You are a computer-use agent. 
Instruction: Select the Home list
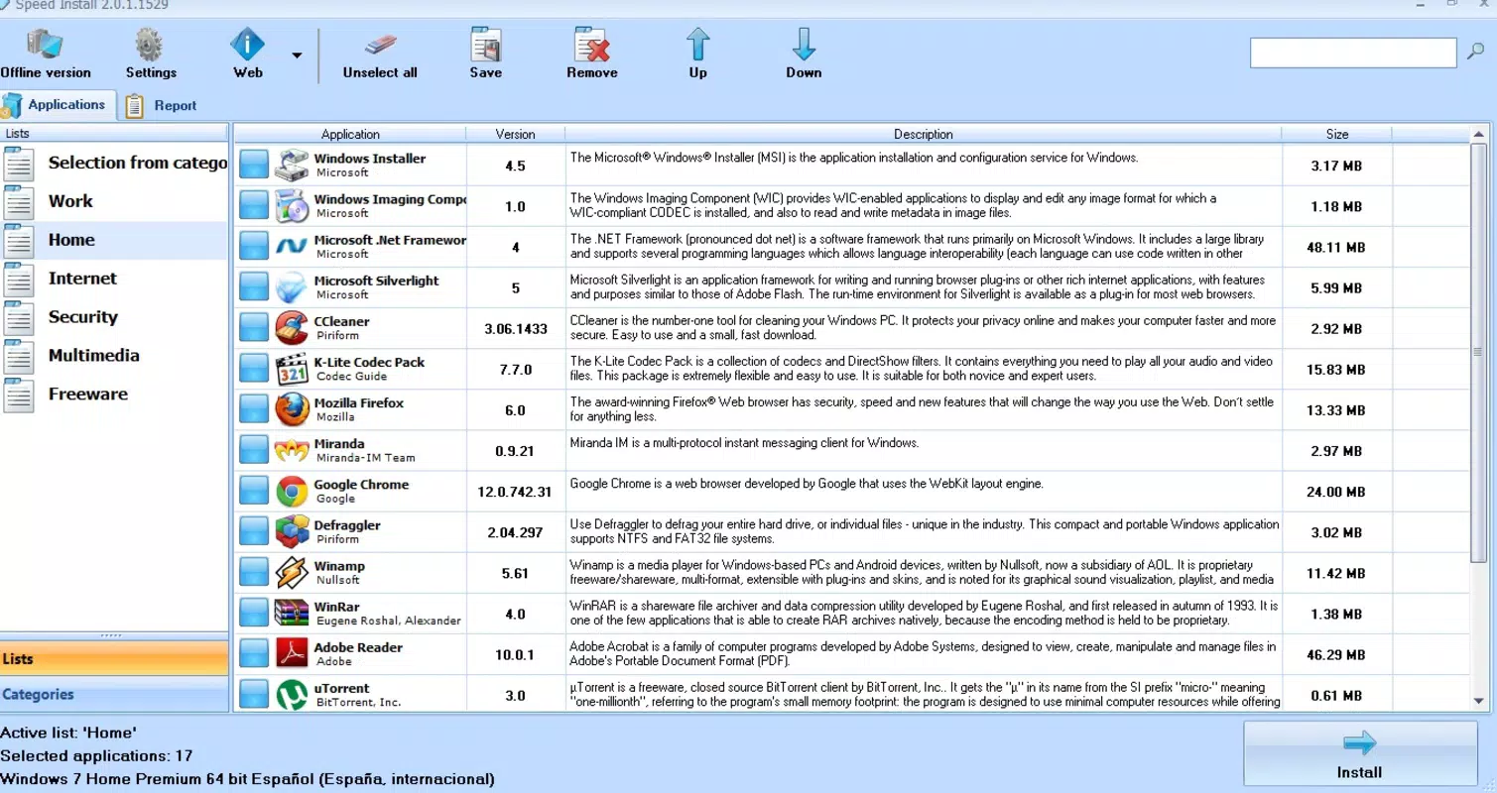point(114,240)
